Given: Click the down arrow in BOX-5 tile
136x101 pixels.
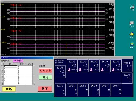Looking at the screenshot, I should (91, 70).
